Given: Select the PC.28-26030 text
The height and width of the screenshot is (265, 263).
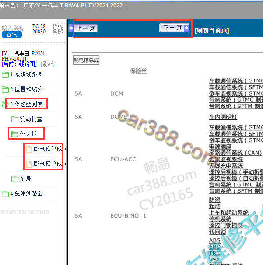Looking at the screenshot, I should tap(39, 29).
